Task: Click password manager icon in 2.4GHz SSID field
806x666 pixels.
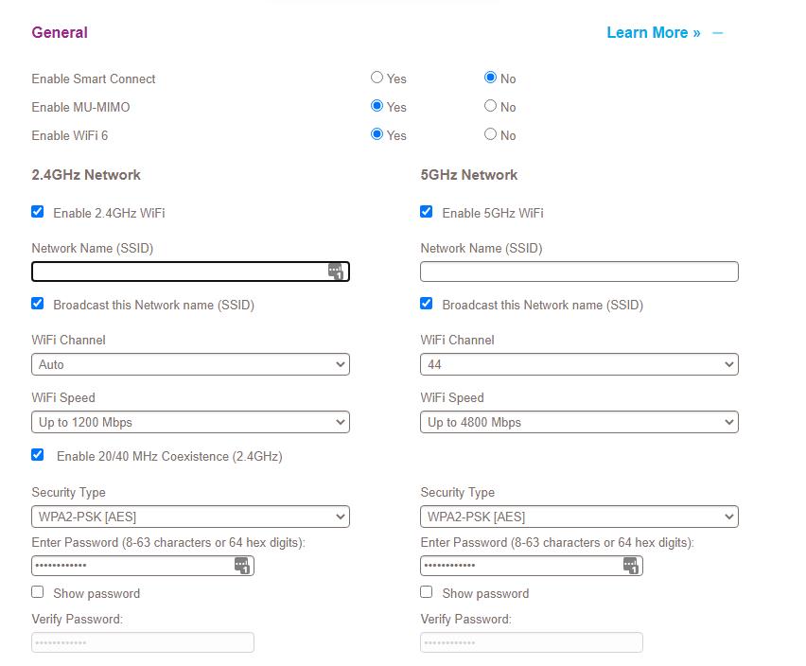Action: 336,272
